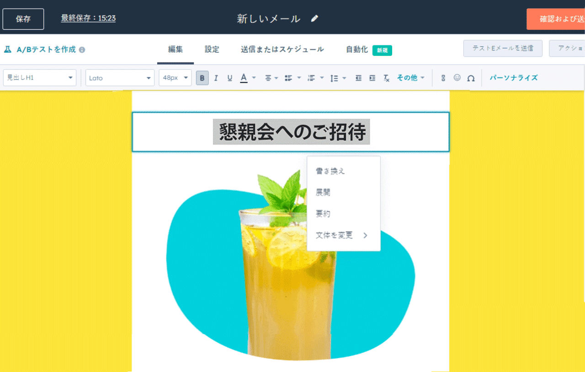Click the パーソナライズ link
Image resolution: width=585 pixels, height=372 pixels.
click(514, 78)
